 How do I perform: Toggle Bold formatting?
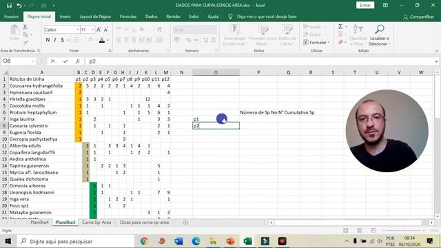pos(48,40)
